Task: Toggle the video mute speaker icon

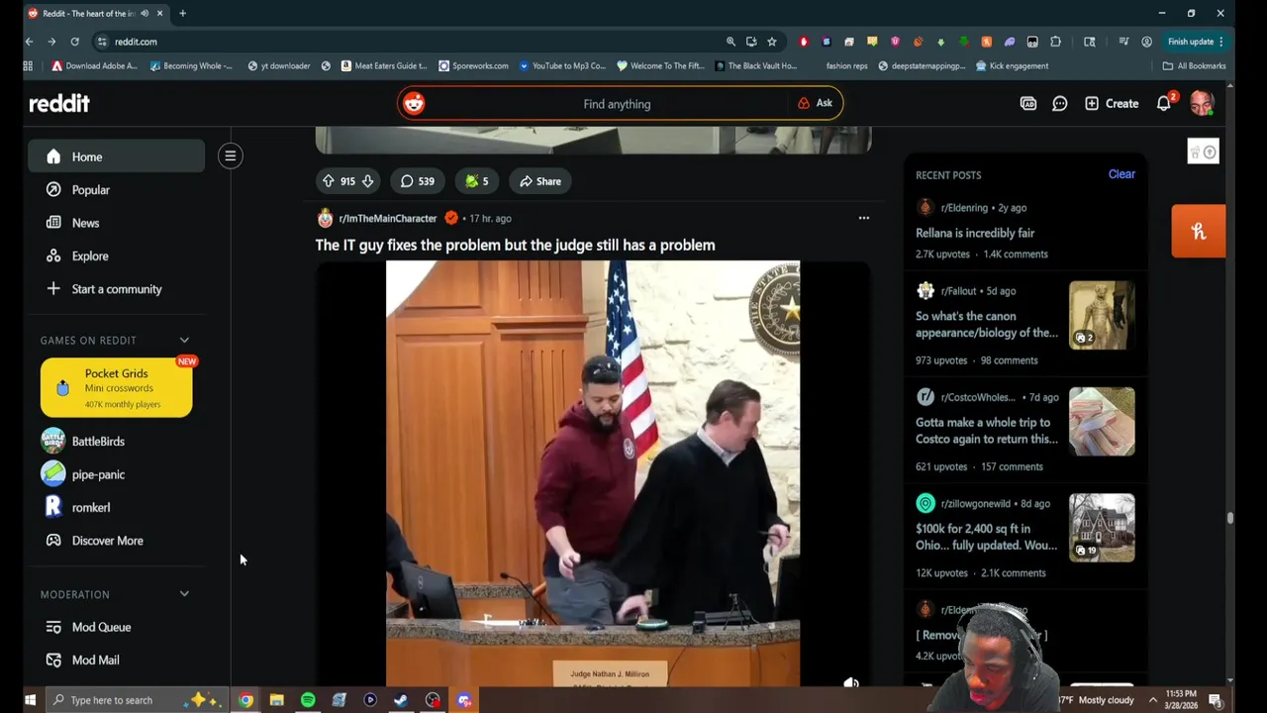Action: [850, 683]
